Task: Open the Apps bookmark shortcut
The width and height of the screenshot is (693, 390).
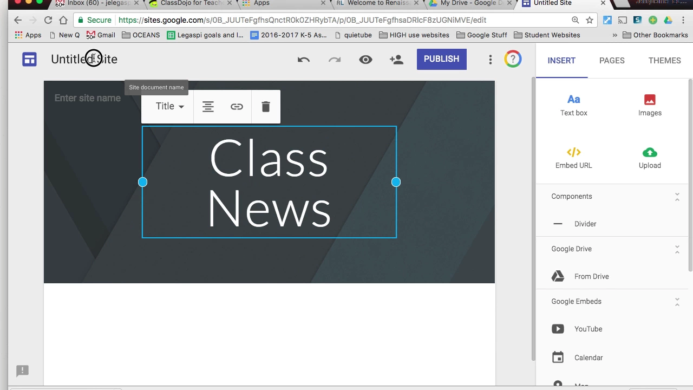Action: click(28, 35)
